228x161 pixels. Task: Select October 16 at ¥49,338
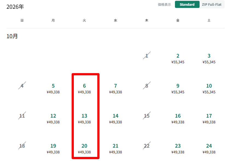tap(178, 118)
